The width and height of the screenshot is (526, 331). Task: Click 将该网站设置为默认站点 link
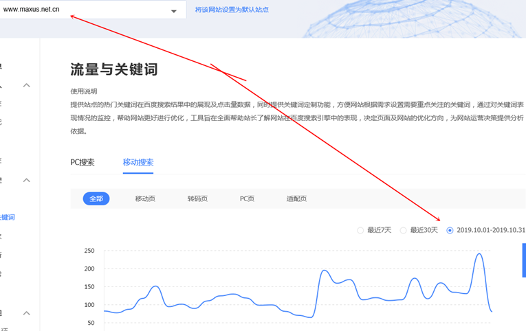tap(232, 10)
